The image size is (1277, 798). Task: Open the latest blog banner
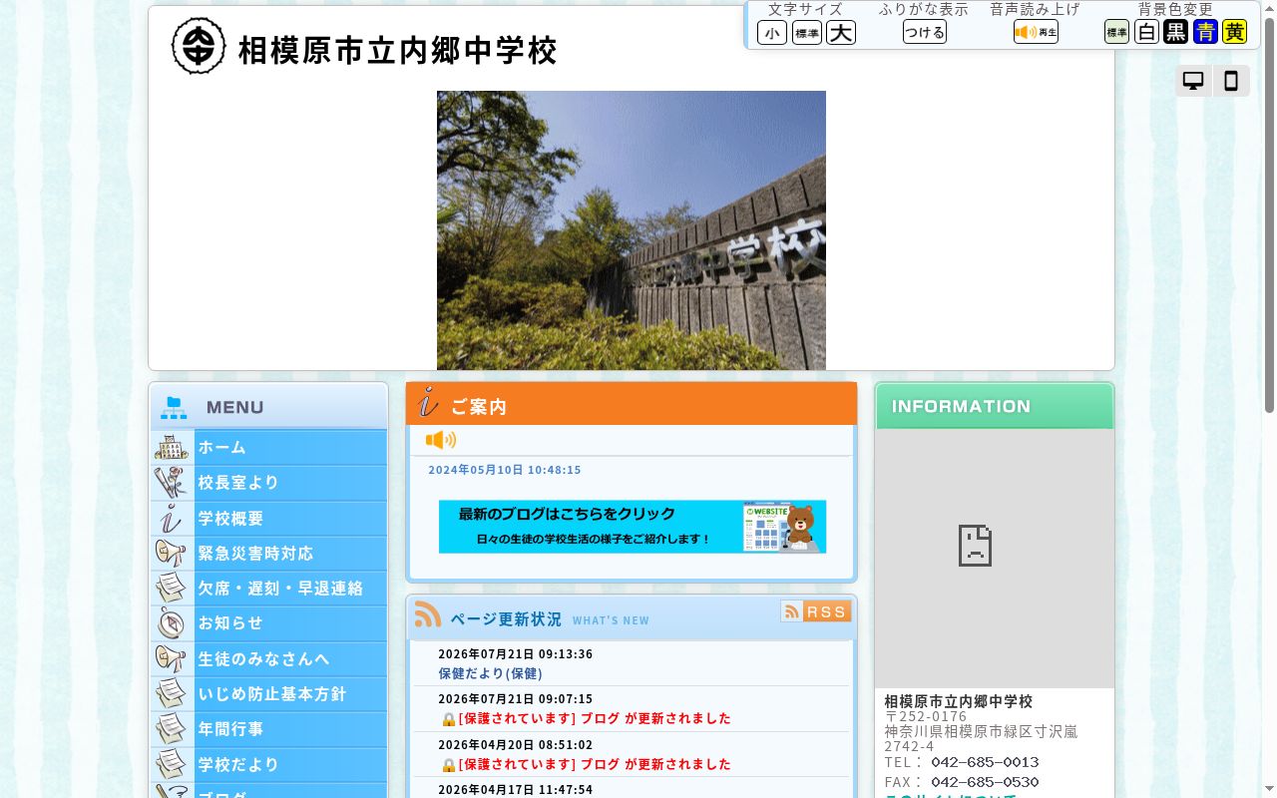coord(633,527)
